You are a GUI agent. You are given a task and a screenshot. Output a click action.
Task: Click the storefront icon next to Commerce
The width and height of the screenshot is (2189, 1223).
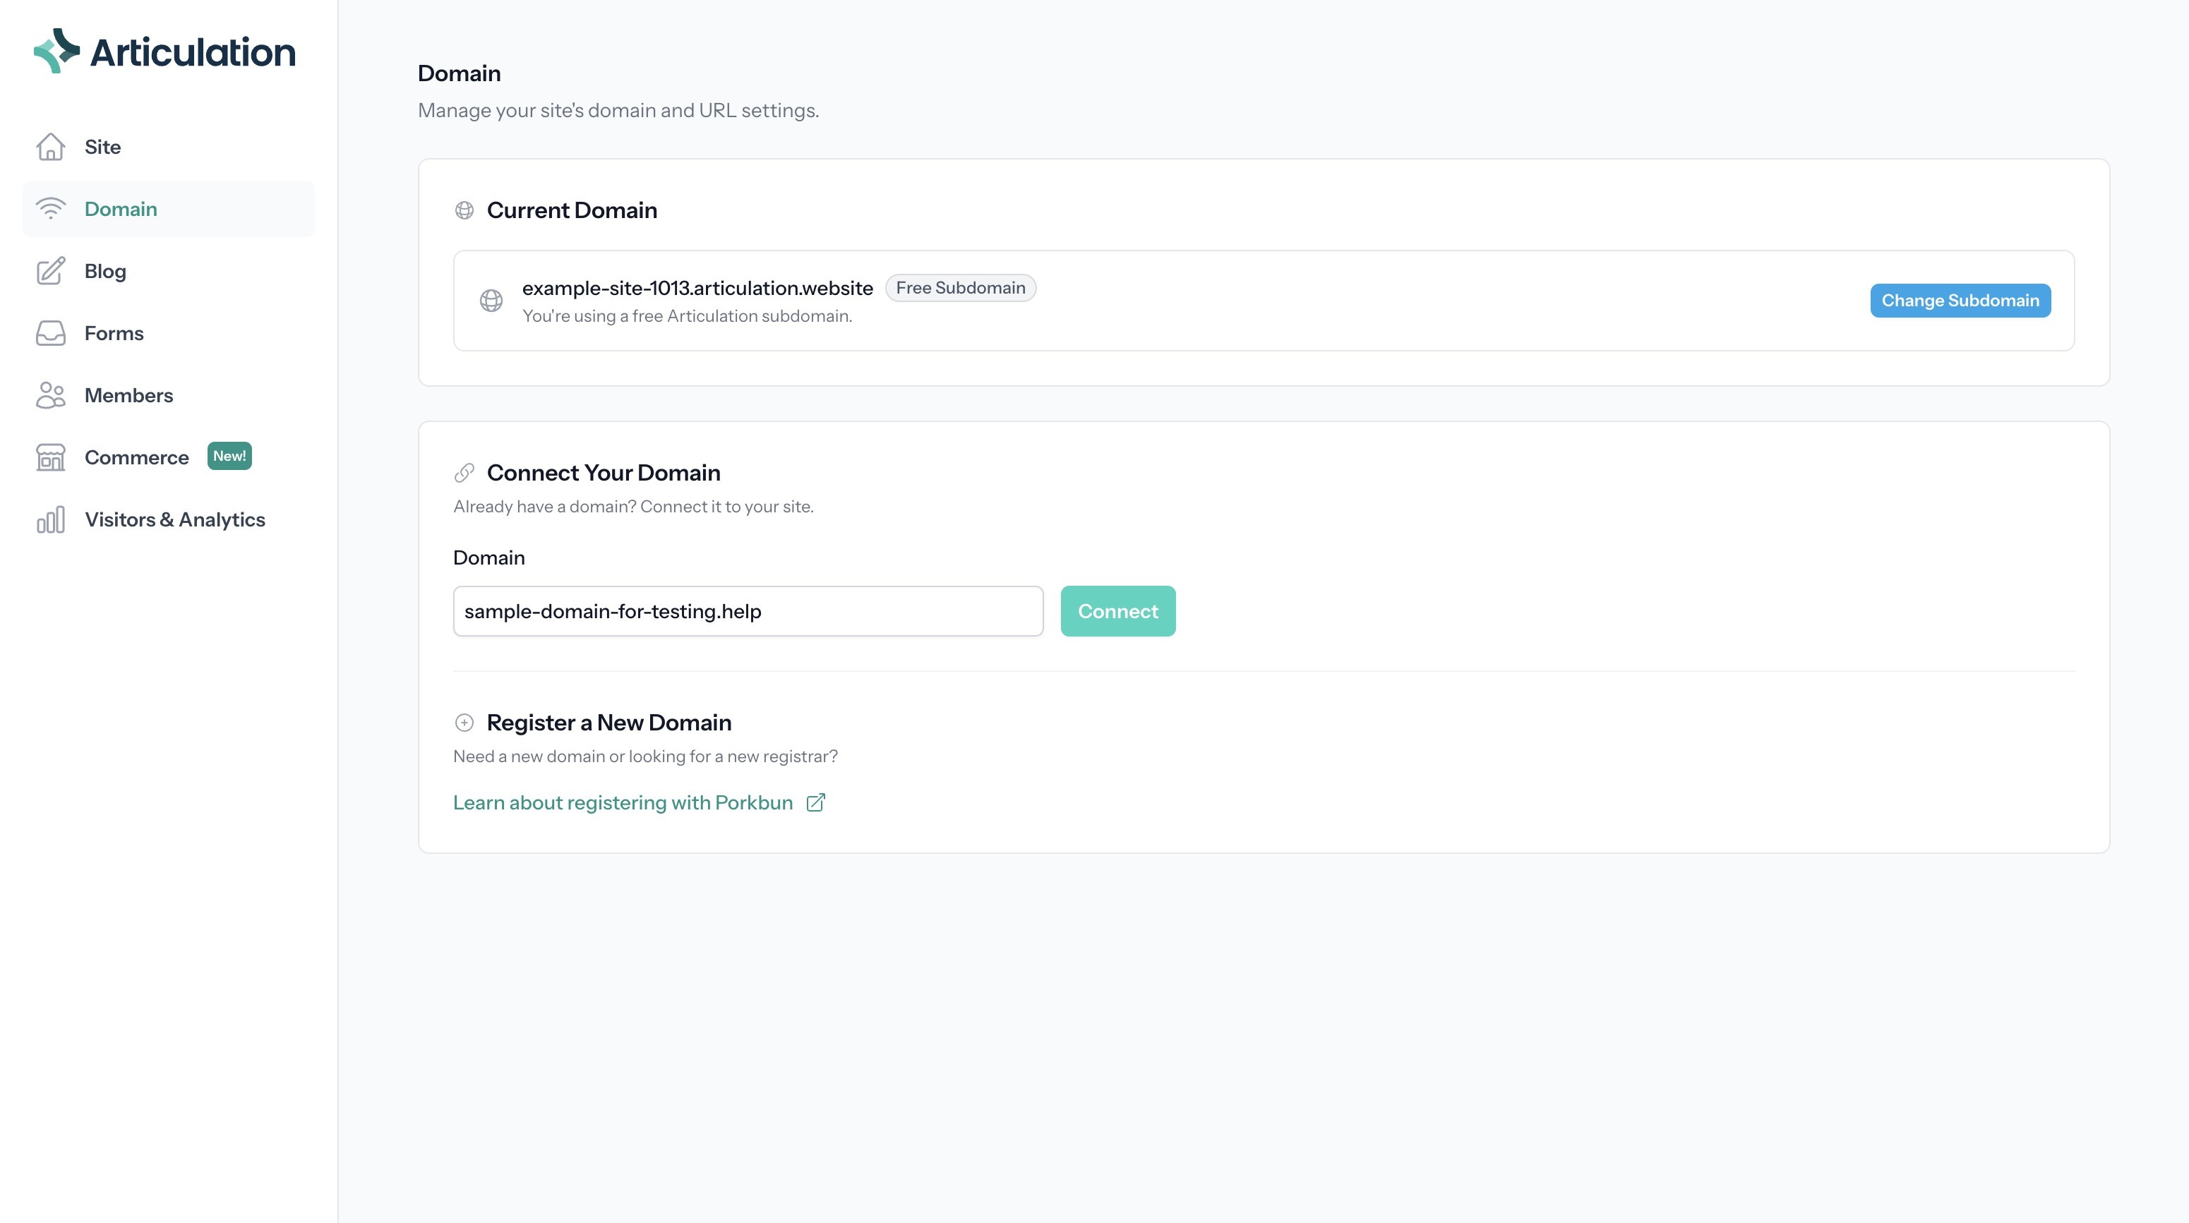coord(51,457)
